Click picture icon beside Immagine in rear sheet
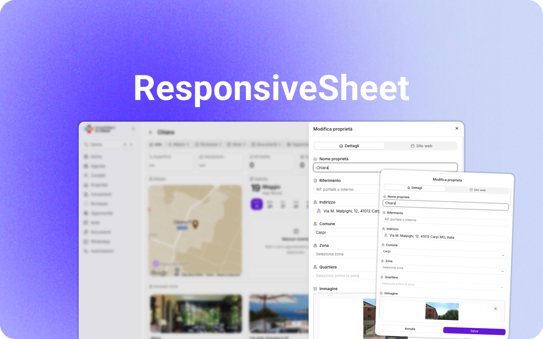 coord(315,289)
